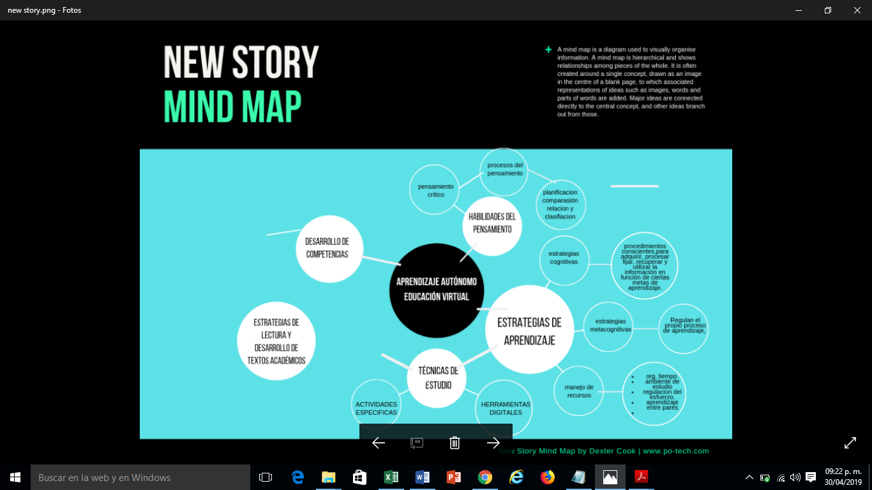This screenshot has height=490, width=872.
Task: Enter full screen with the diagonal arrows icon
Action: point(850,442)
